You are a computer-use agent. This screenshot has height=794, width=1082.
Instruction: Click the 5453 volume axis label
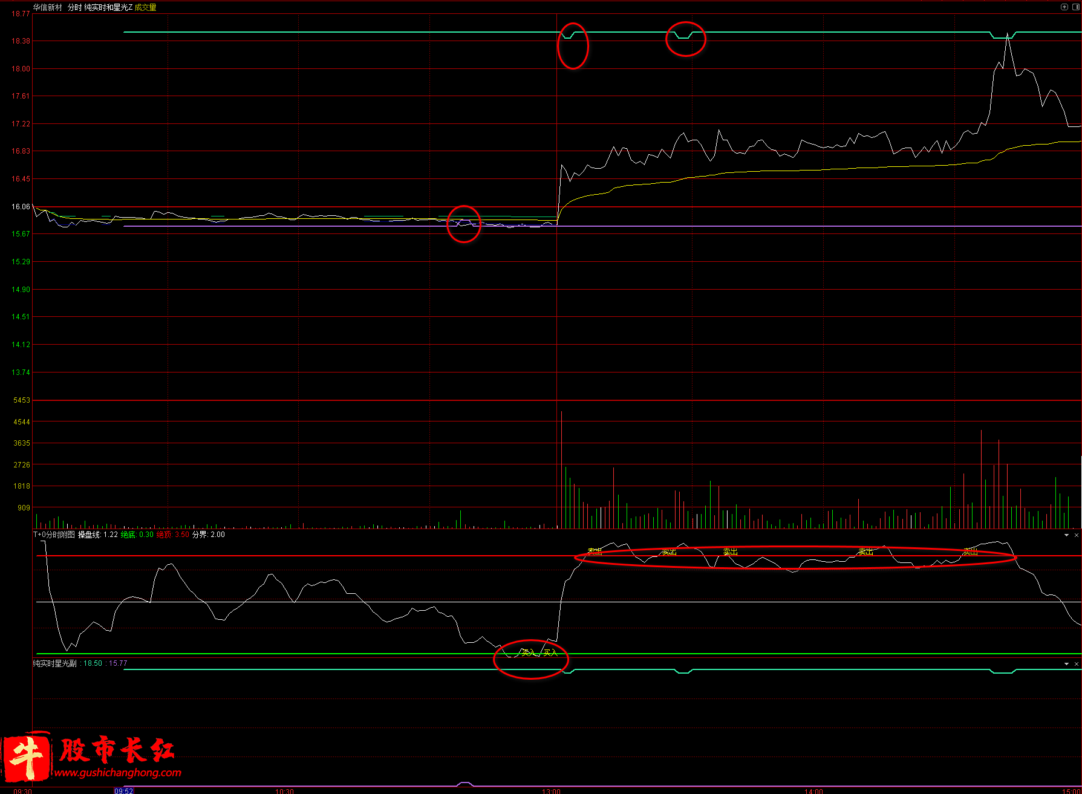22,400
